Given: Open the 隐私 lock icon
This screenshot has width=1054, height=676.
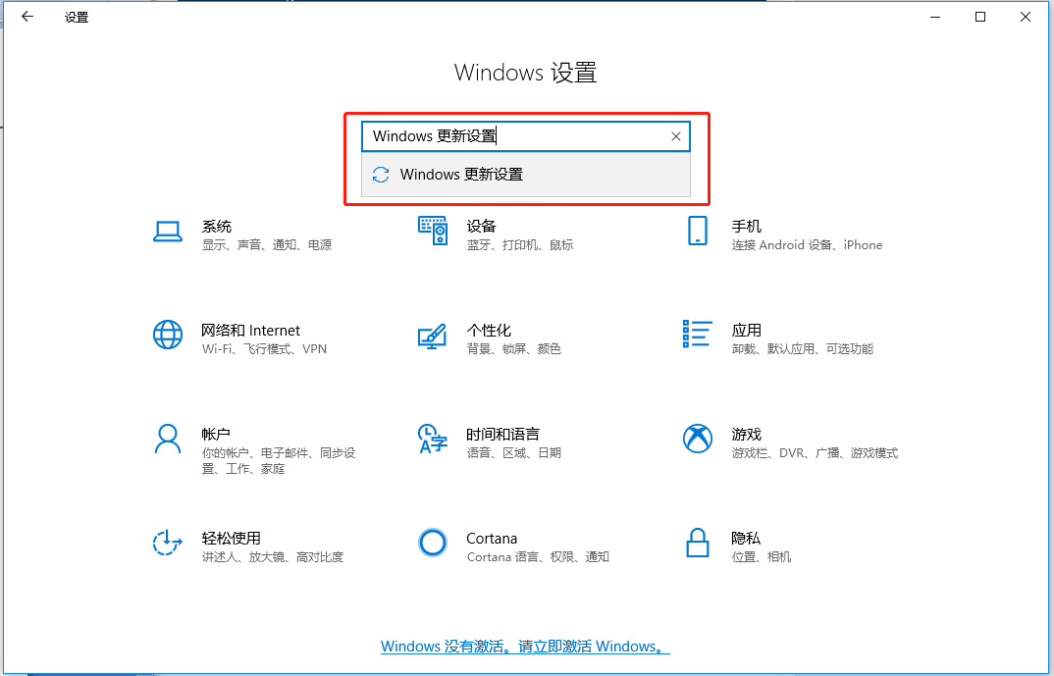Looking at the screenshot, I should tap(697, 543).
